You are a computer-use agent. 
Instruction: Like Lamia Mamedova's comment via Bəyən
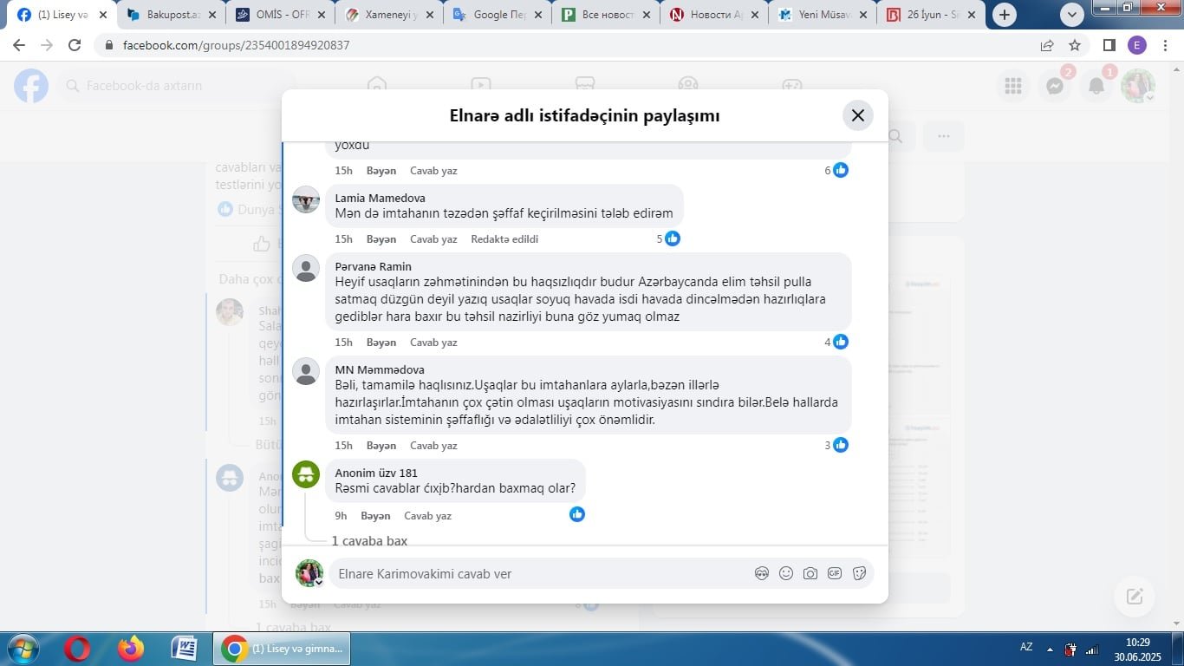381,238
